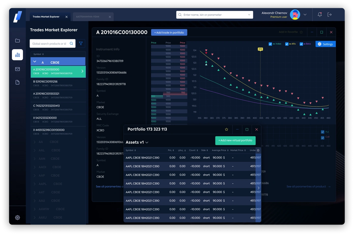Screen dimensions: 354x235
Task: Sort portfolio table by Side
Action: pos(205,150)
